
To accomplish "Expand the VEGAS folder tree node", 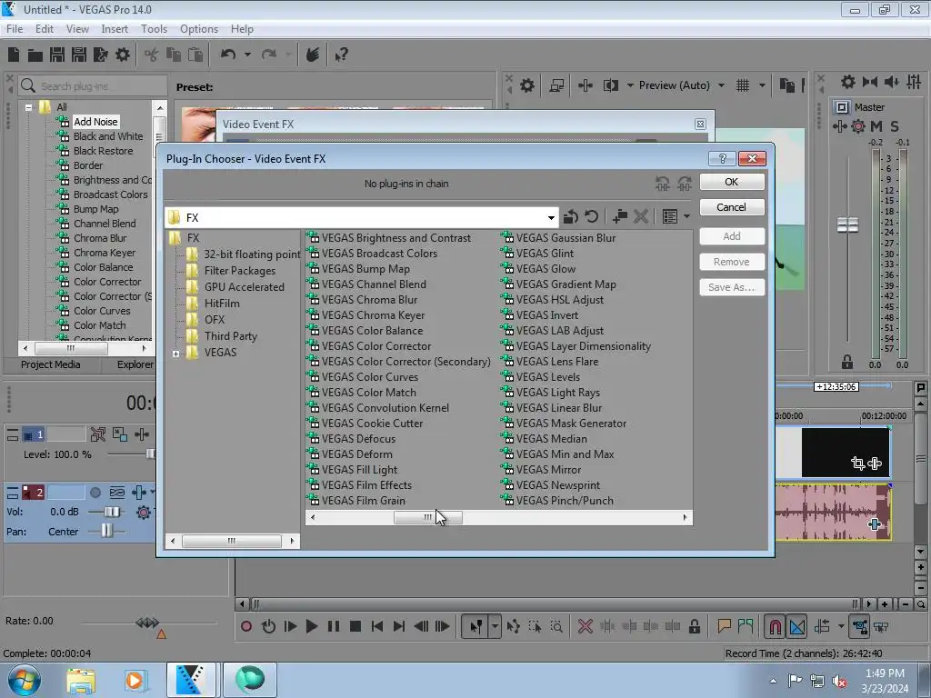I will point(175,354).
